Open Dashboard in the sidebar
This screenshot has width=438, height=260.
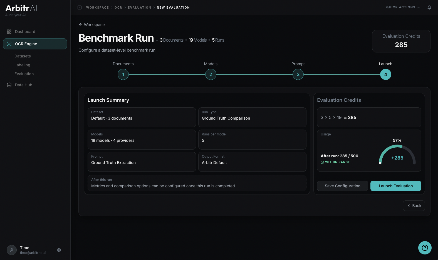tap(35, 32)
